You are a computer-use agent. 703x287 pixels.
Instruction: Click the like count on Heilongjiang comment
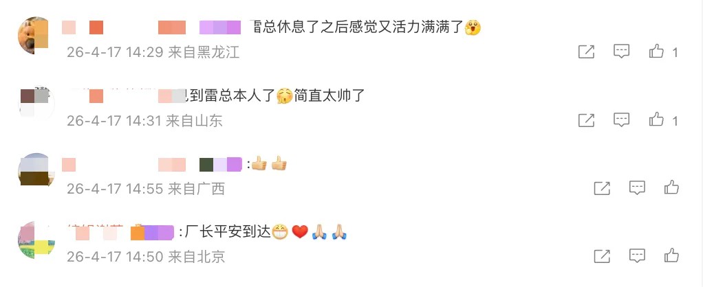[675, 52]
